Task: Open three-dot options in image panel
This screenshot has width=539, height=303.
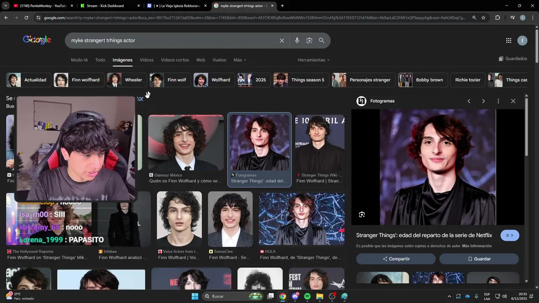Action: [498, 101]
